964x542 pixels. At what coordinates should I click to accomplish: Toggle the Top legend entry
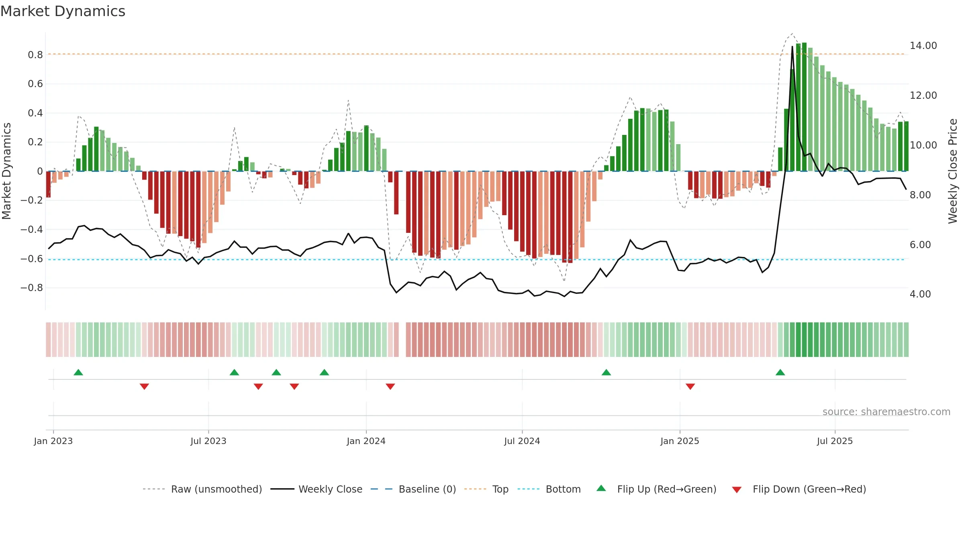[x=486, y=489]
